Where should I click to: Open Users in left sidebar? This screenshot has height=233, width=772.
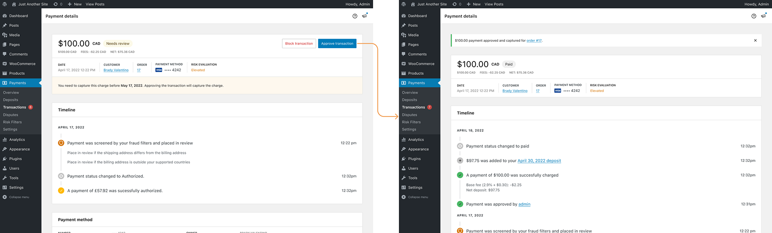[21, 168]
